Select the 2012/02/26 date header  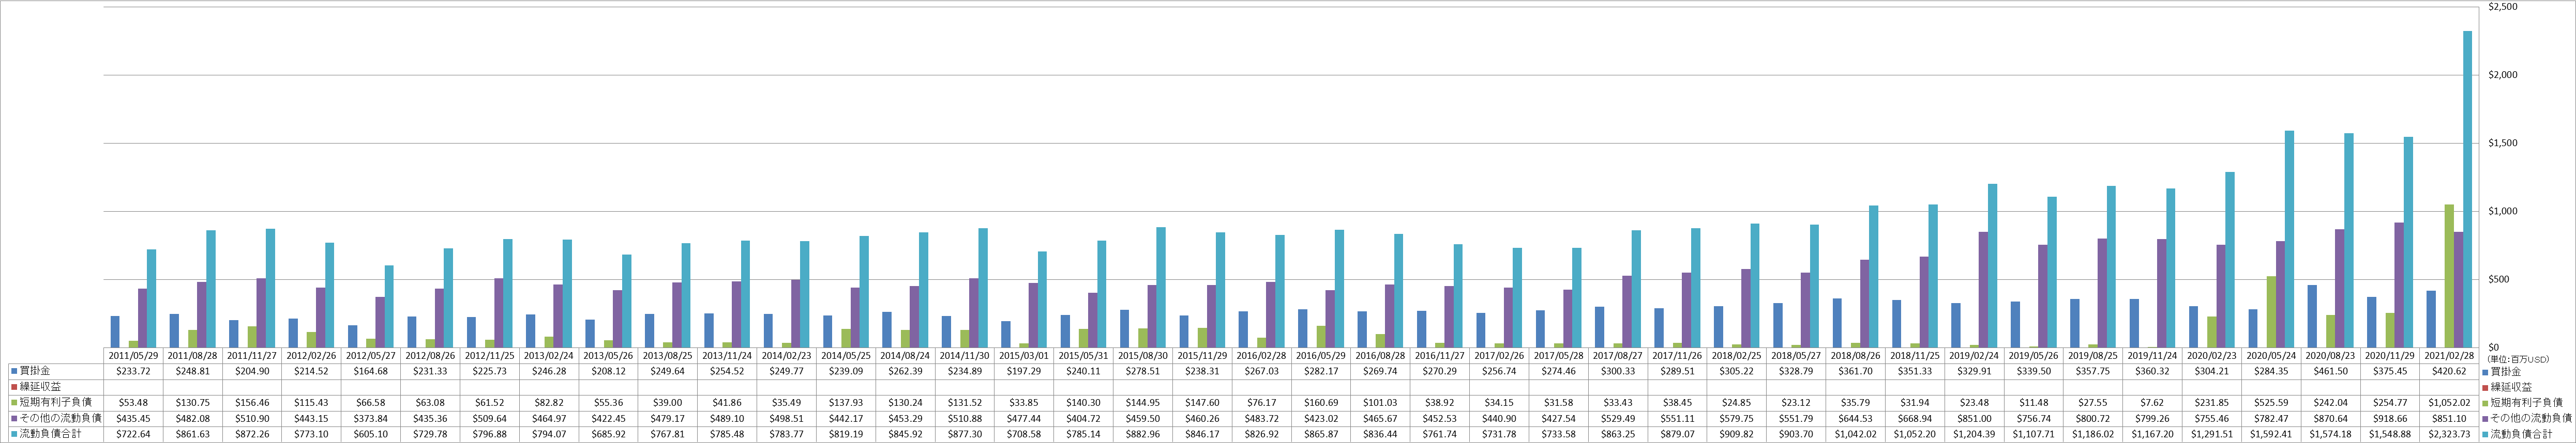click(x=311, y=355)
